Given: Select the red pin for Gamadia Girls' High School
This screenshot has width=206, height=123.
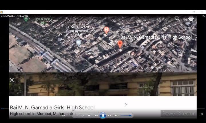Looking at the screenshot, I should click(x=120, y=44).
